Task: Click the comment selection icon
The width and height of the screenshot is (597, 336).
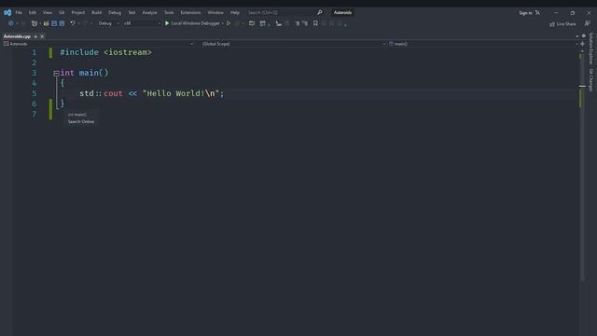Action: [x=298, y=23]
